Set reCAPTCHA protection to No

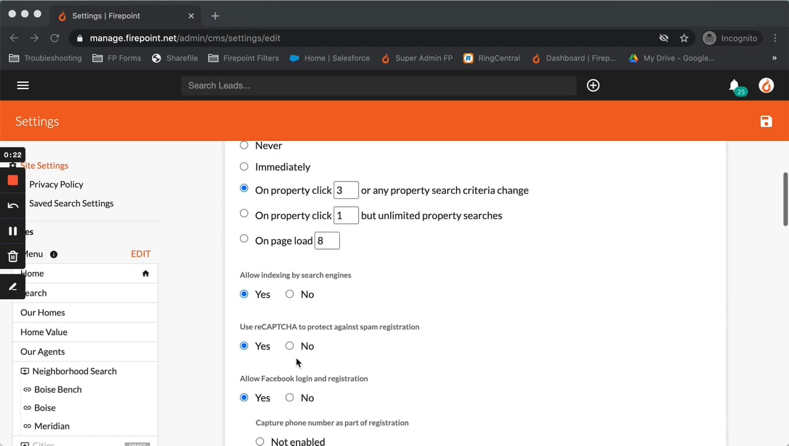(x=290, y=346)
